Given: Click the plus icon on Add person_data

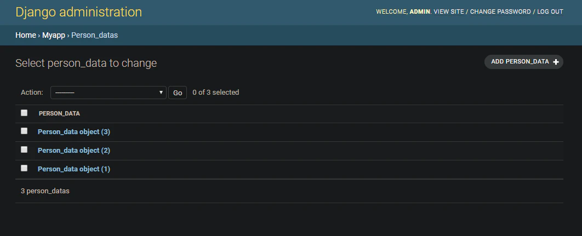Looking at the screenshot, I should pos(556,62).
